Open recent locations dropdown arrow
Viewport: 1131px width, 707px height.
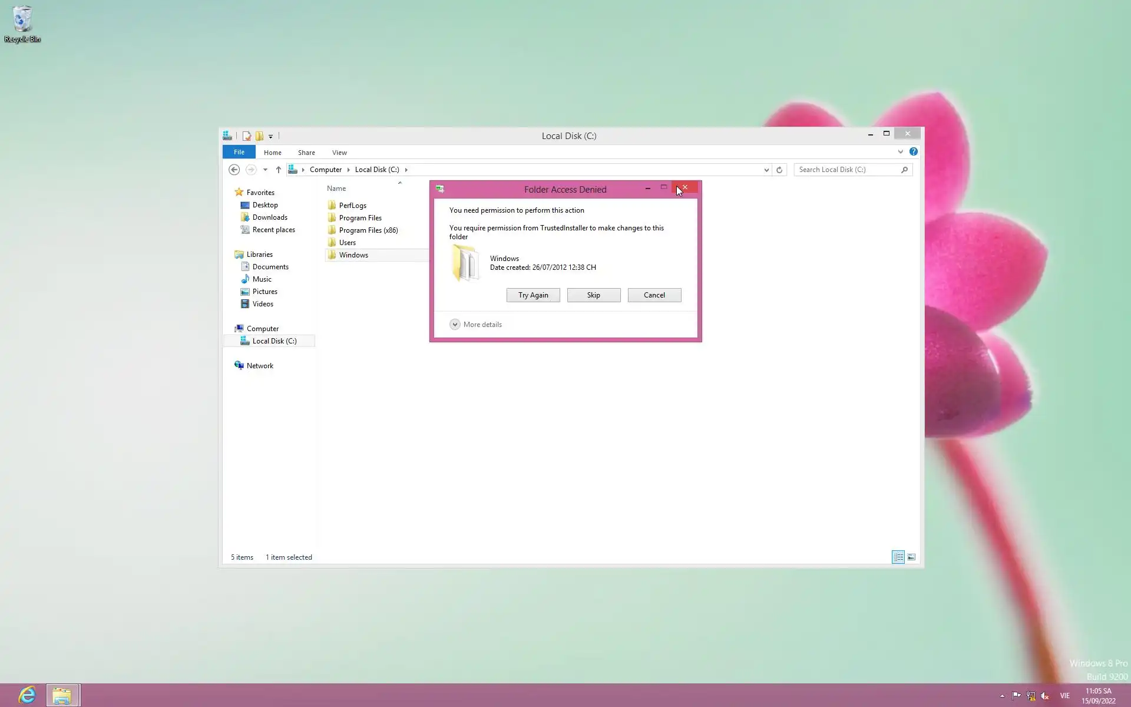(x=265, y=170)
